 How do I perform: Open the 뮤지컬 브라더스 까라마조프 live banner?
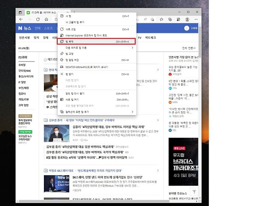184,162
